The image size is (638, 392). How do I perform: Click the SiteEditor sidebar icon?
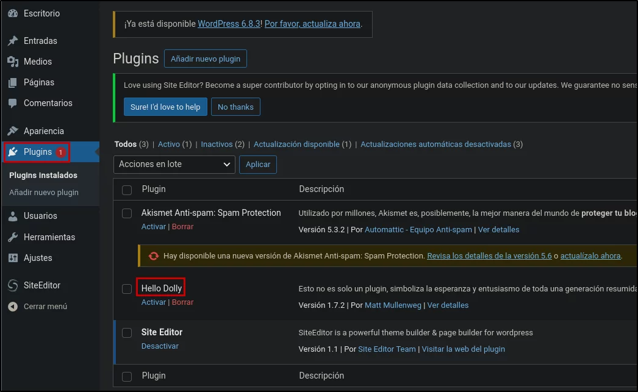click(13, 285)
